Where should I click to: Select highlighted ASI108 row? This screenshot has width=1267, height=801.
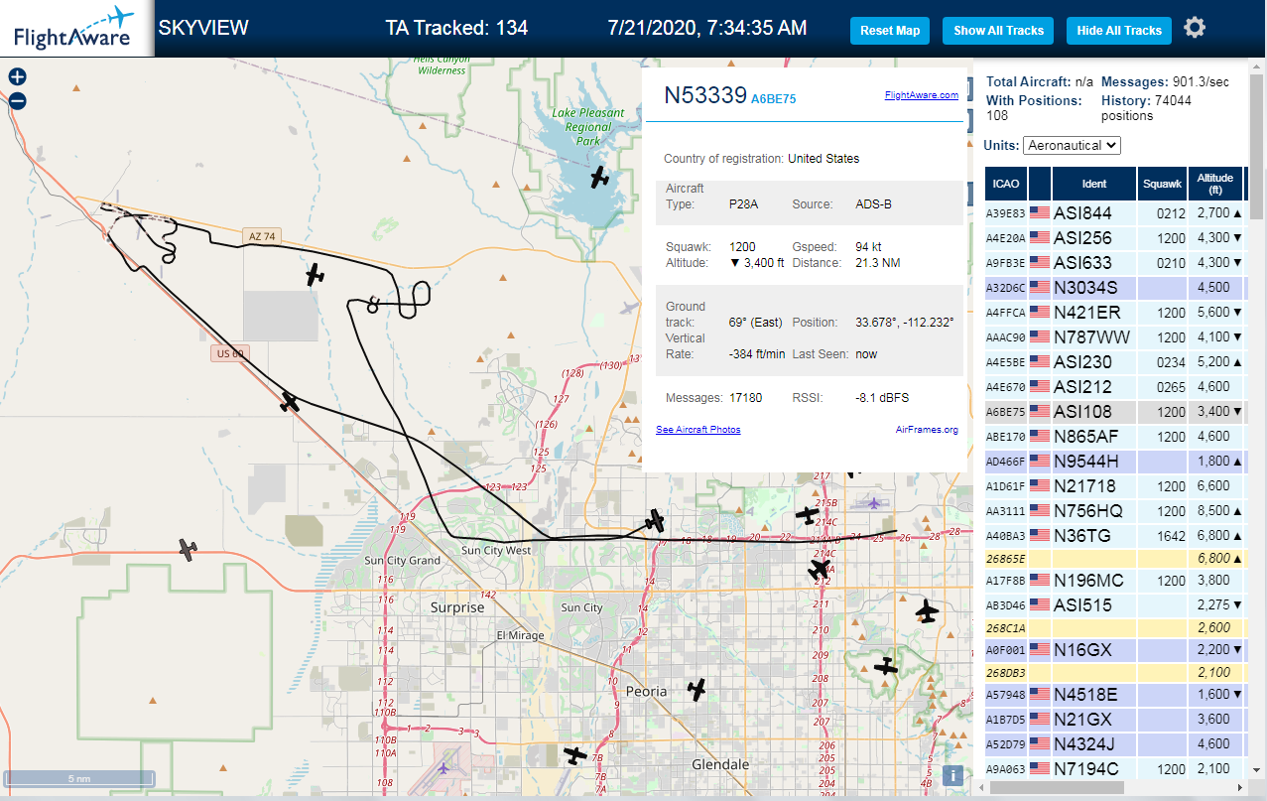1115,412
